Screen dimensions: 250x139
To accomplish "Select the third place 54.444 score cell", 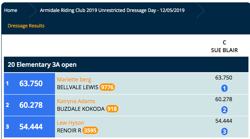I will [29, 127].
